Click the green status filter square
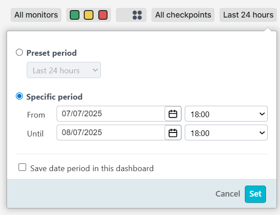The image size is (280, 215). tap(75, 15)
